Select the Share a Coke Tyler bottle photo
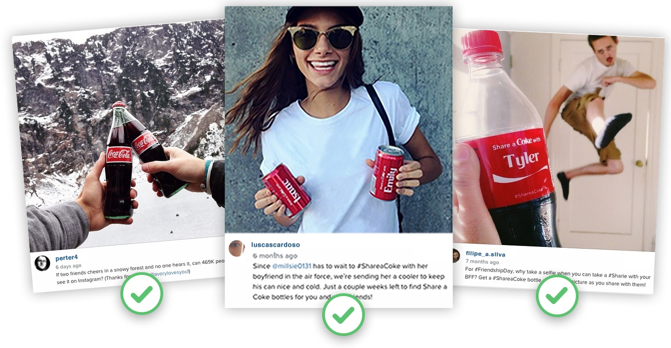This screenshot has height=348, width=671. [x=558, y=140]
